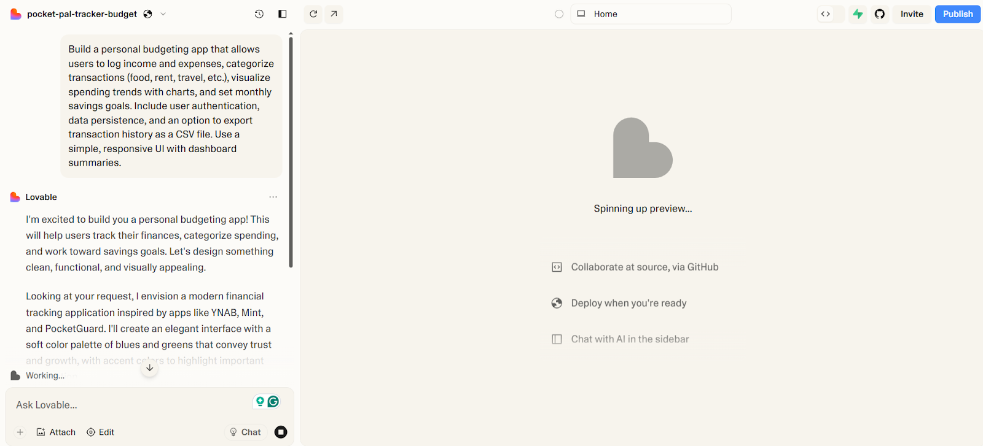Stop the generation with stop button
The width and height of the screenshot is (983, 446).
(281, 432)
